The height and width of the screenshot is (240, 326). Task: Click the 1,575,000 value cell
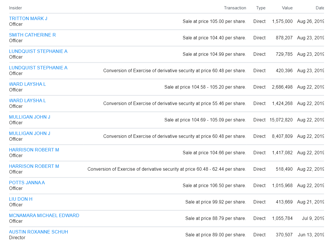[282, 21]
